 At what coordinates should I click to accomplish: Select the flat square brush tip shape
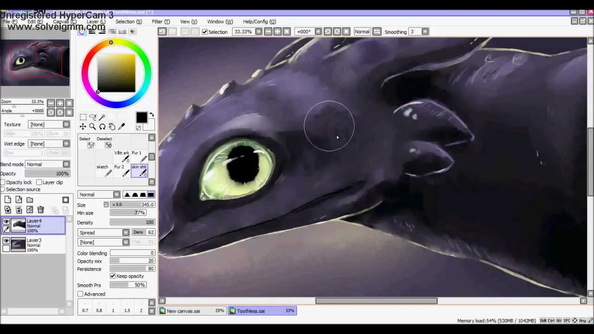click(x=151, y=195)
